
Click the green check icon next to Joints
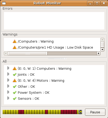[x=15, y=75]
